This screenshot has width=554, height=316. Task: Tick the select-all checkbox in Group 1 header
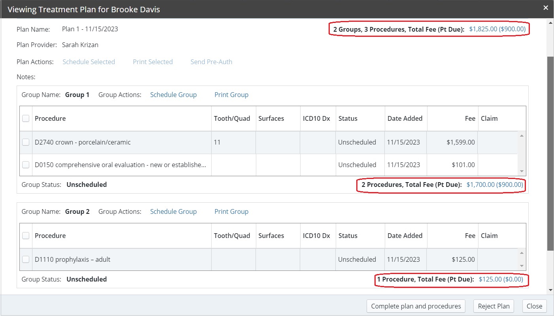tap(26, 118)
